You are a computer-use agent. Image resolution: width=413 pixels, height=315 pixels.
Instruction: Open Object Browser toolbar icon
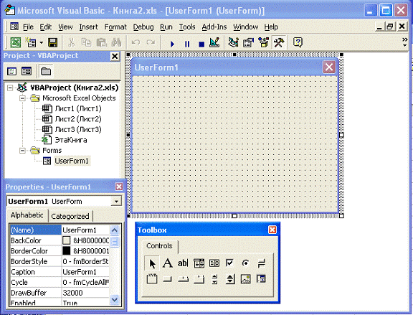click(263, 42)
